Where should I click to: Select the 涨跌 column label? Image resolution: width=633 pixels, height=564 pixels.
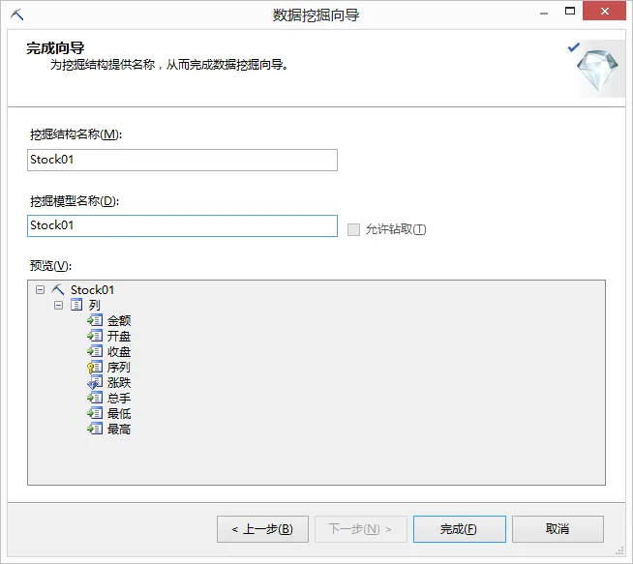point(119,382)
